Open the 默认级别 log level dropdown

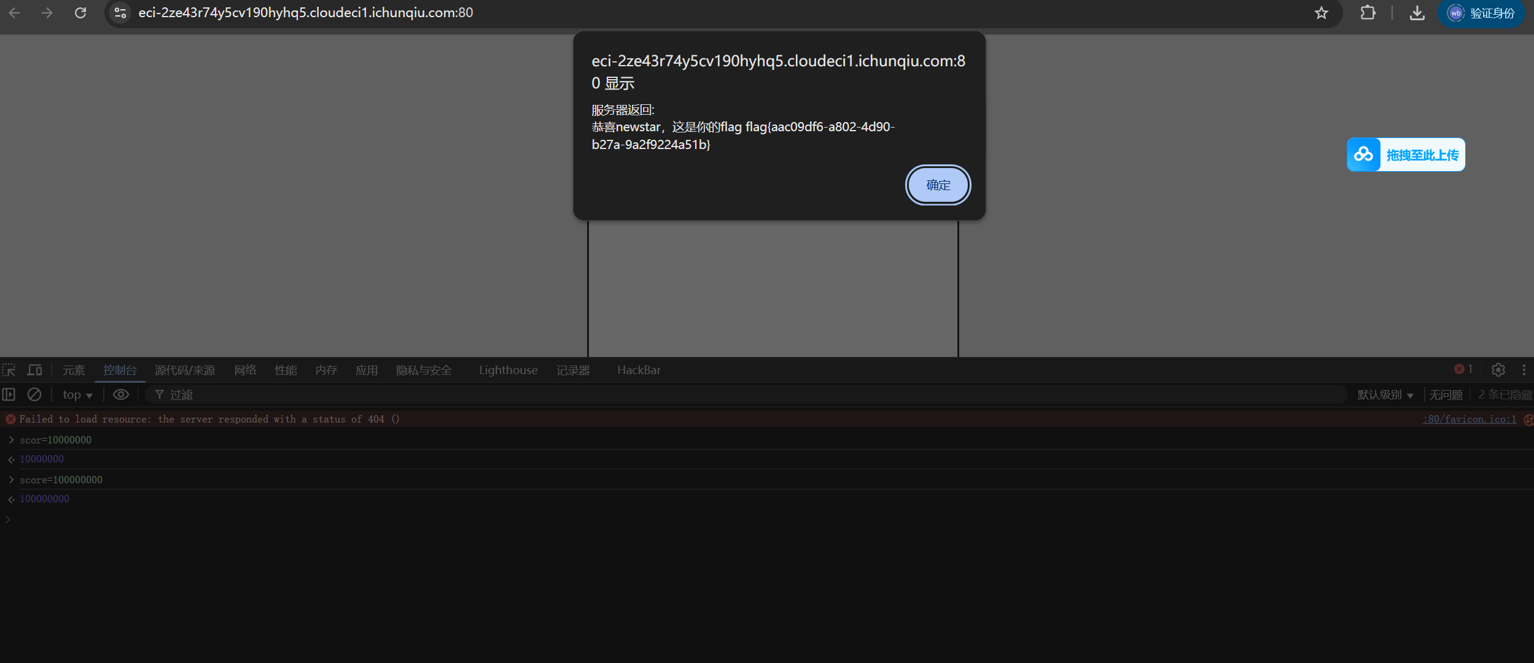click(x=1385, y=395)
